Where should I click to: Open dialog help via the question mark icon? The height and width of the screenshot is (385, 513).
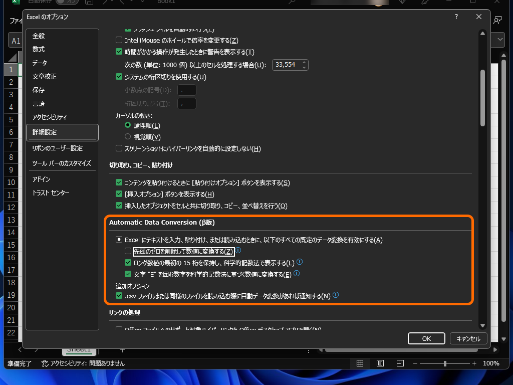pos(455,17)
